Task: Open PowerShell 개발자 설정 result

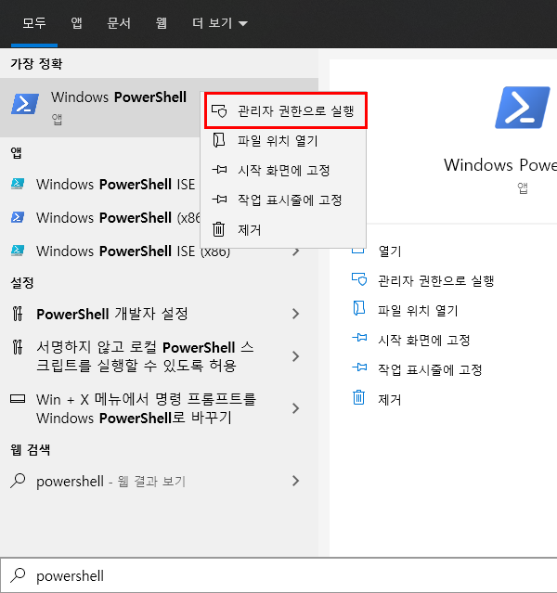Action: 159,314
